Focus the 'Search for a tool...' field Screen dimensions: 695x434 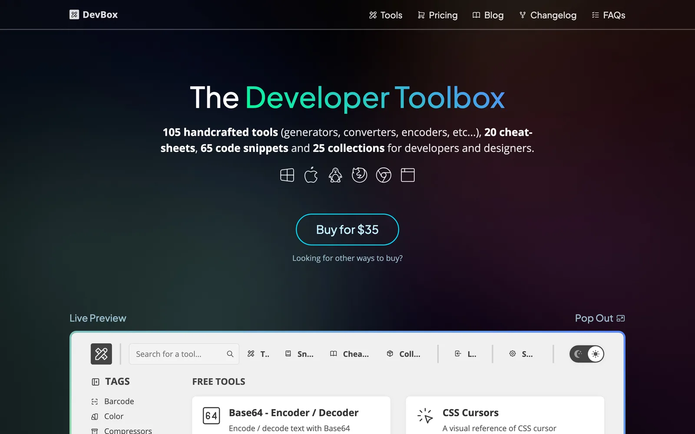pos(184,354)
